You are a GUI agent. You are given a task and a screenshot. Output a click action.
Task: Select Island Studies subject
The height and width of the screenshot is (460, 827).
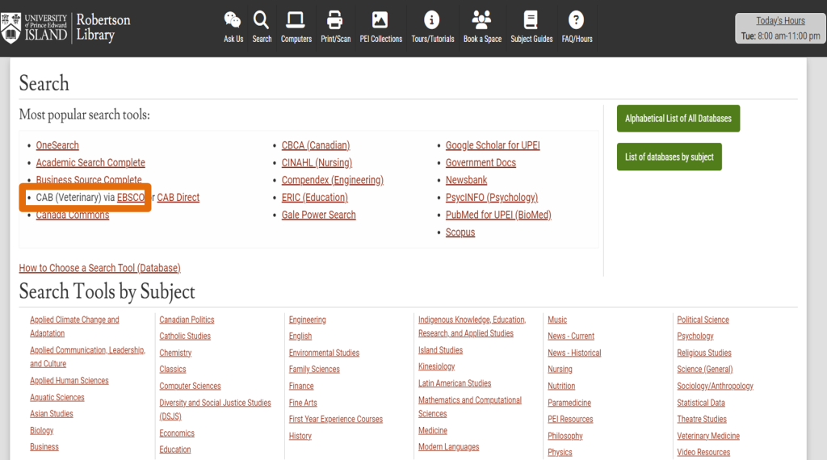[440, 350]
